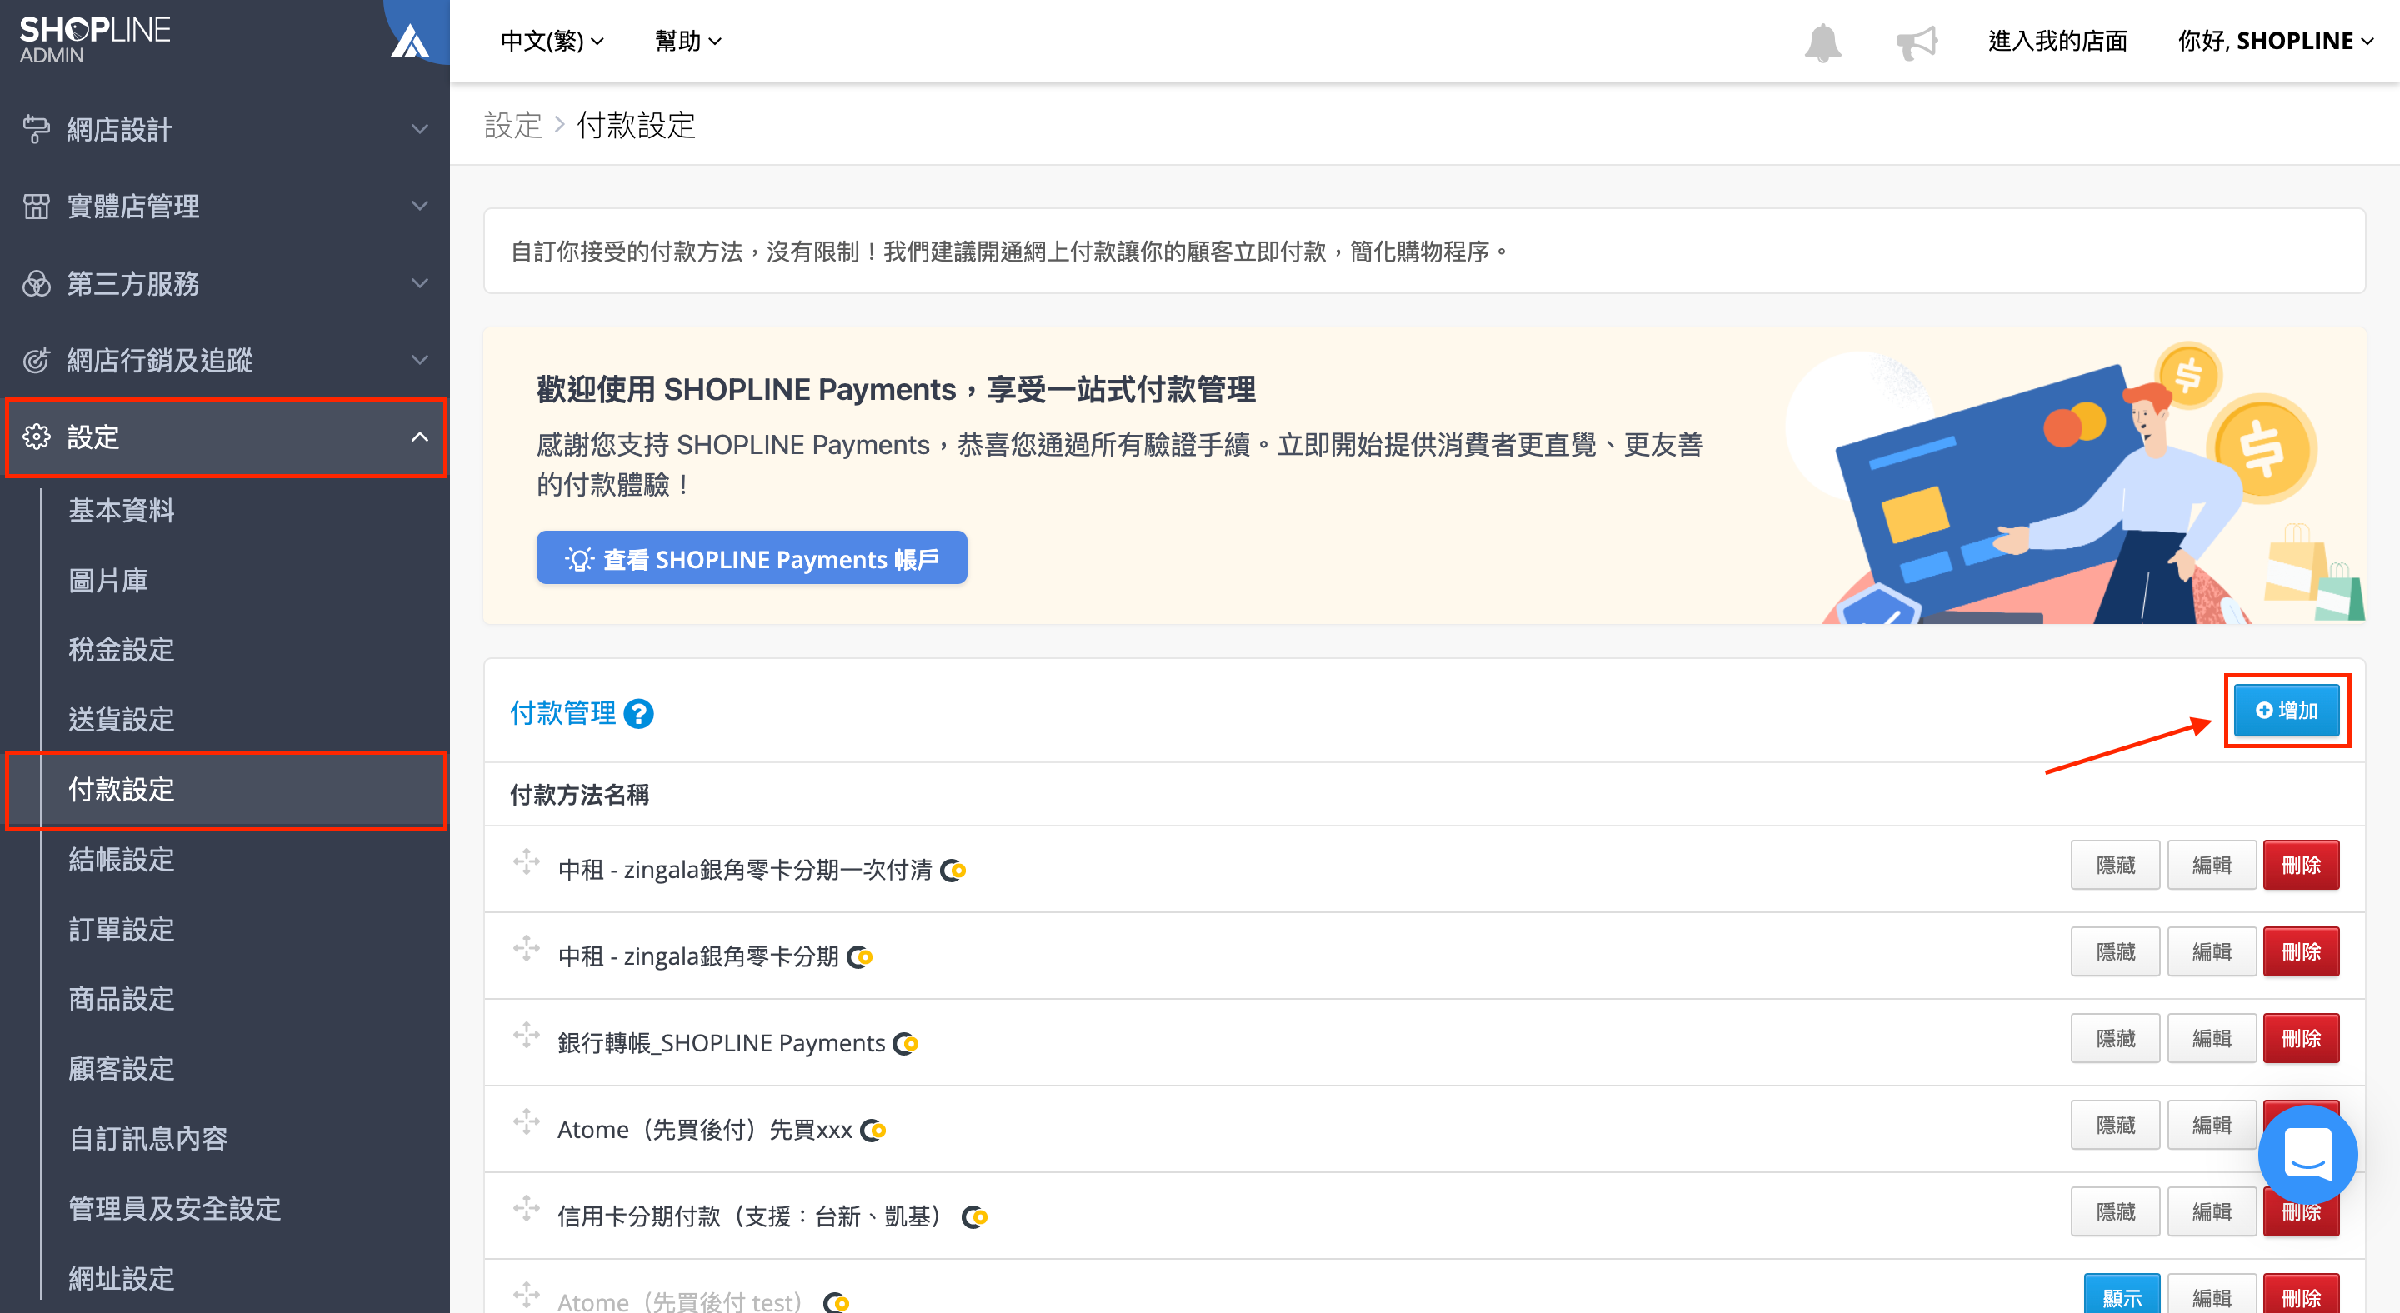Image resolution: width=2400 pixels, height=1313 pixels.
Task: Grab drag handle of 中租 - zingala銀角零卡分期 row
Action: click(527, 949)
